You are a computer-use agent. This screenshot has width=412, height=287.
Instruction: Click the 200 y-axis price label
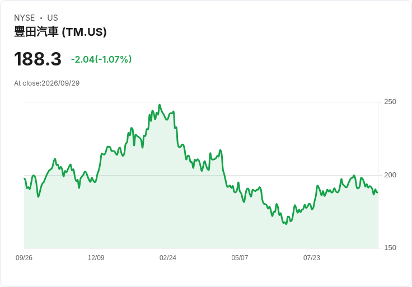pos(390,175)
